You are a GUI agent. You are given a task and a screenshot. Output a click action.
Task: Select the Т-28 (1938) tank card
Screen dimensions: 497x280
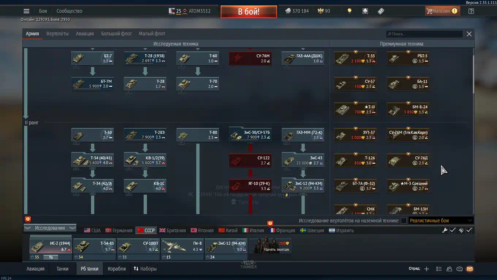click(145, 58)
